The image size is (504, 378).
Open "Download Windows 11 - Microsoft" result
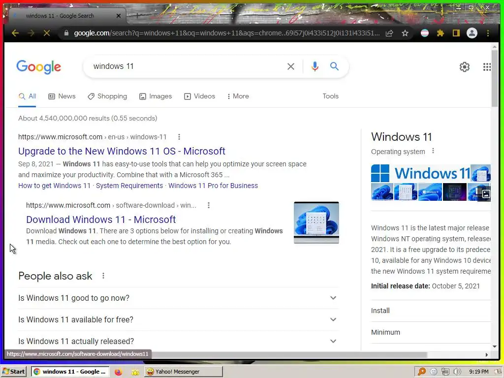(x=101, y=220)
